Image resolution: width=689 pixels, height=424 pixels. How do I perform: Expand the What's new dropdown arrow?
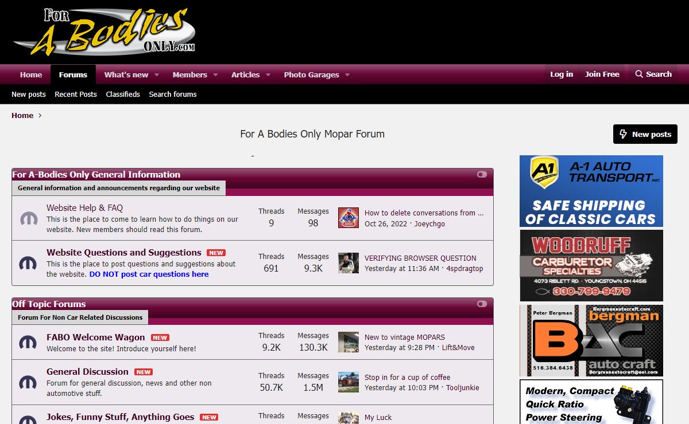pos(156,75)
